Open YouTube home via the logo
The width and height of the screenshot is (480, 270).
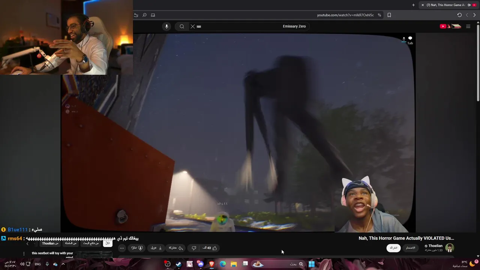click(450, 26)
